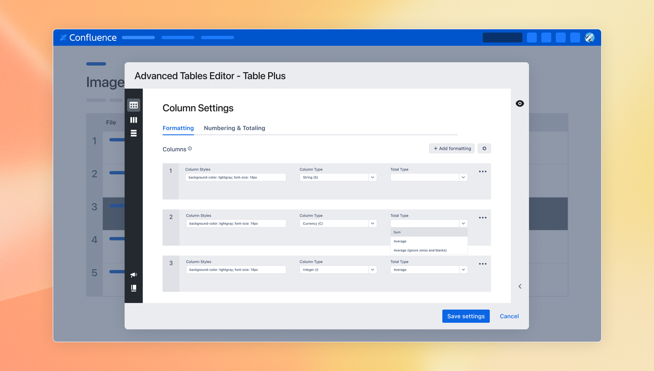Collapse the side panel chevron arrow
The width and height of the screenshot is (654, 371).
[520, 286]
